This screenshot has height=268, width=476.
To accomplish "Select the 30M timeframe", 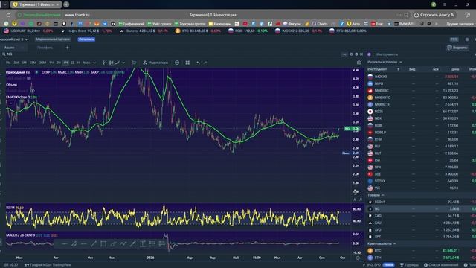I will tap(42, 63).
